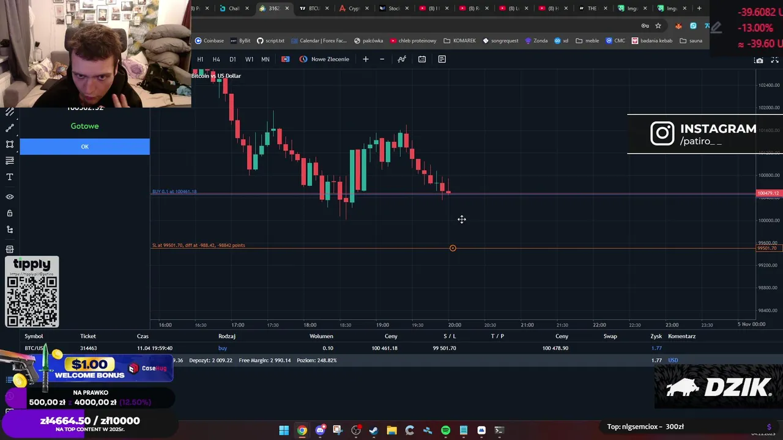
Task: Click the Komentarz column header
Action: coord(681,336)
